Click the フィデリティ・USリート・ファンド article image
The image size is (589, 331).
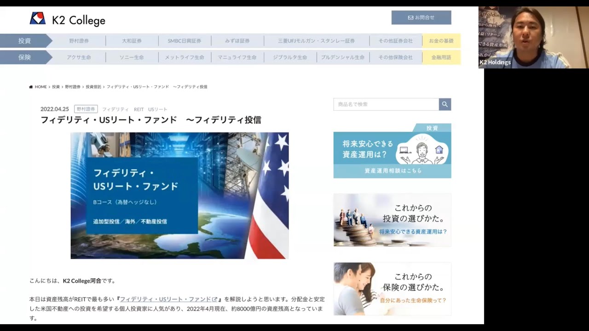pyautogui.click(x=179, y=196)
